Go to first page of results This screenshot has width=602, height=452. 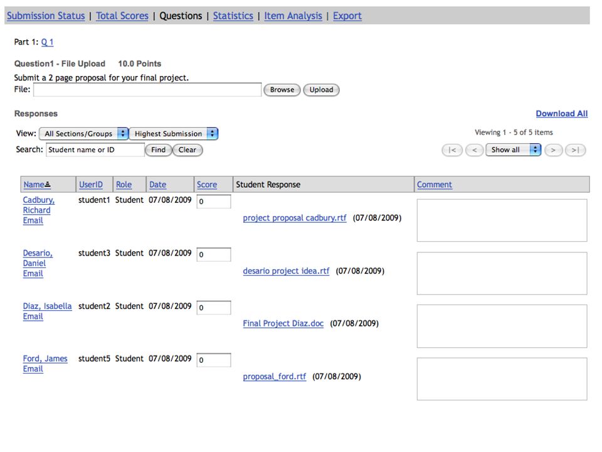pyautogui.click(x=452, y=150)
